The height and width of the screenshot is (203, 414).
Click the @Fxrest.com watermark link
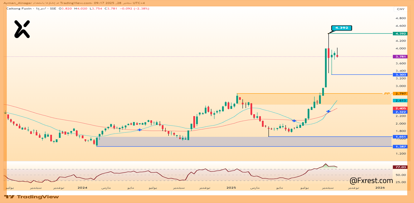pos(371,181)
